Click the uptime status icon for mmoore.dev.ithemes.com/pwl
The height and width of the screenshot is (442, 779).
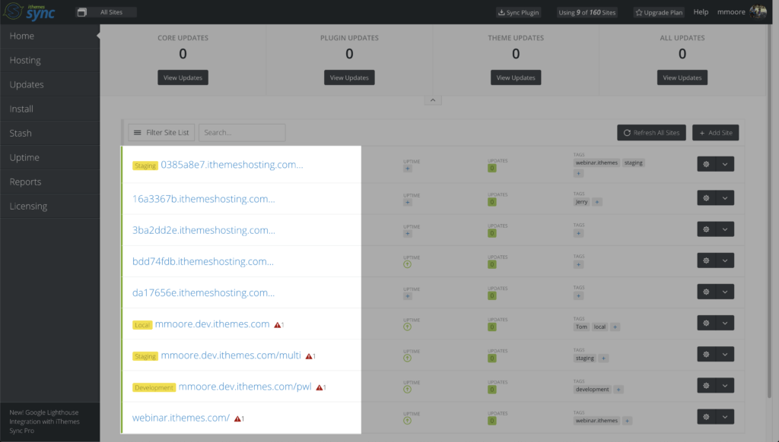pyautogui.click(x=408, y=390)
